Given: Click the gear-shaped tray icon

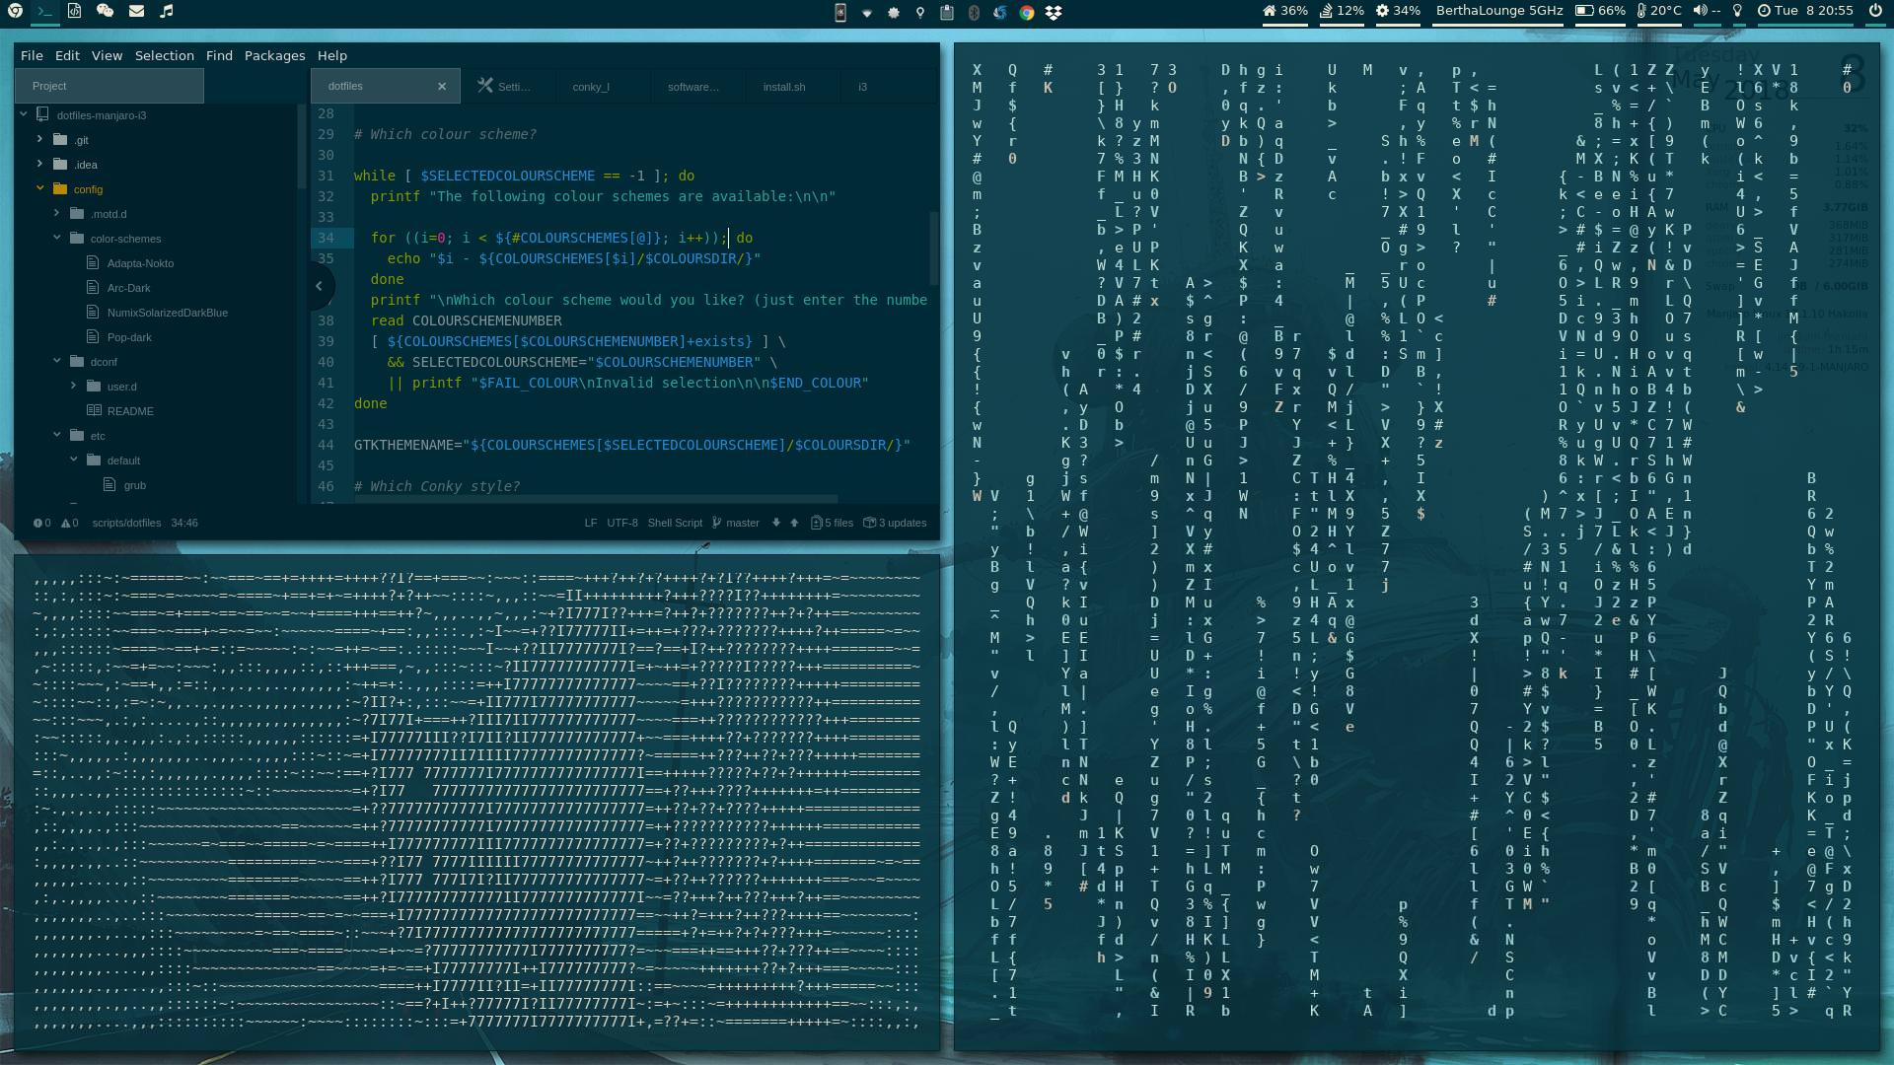Looking at the screenshot, I should tap(894, 12).
